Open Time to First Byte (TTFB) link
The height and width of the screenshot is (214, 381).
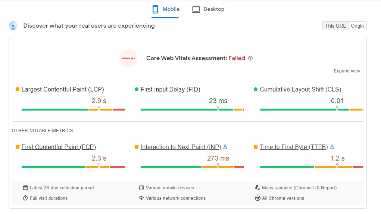click(x=294, y=147)
